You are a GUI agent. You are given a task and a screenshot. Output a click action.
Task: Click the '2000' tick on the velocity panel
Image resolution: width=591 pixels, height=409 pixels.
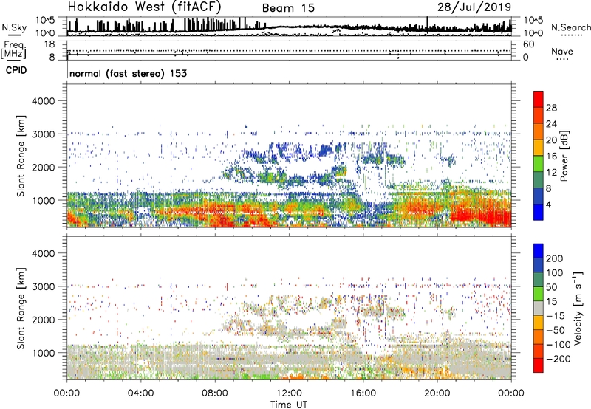coord(44,320)
